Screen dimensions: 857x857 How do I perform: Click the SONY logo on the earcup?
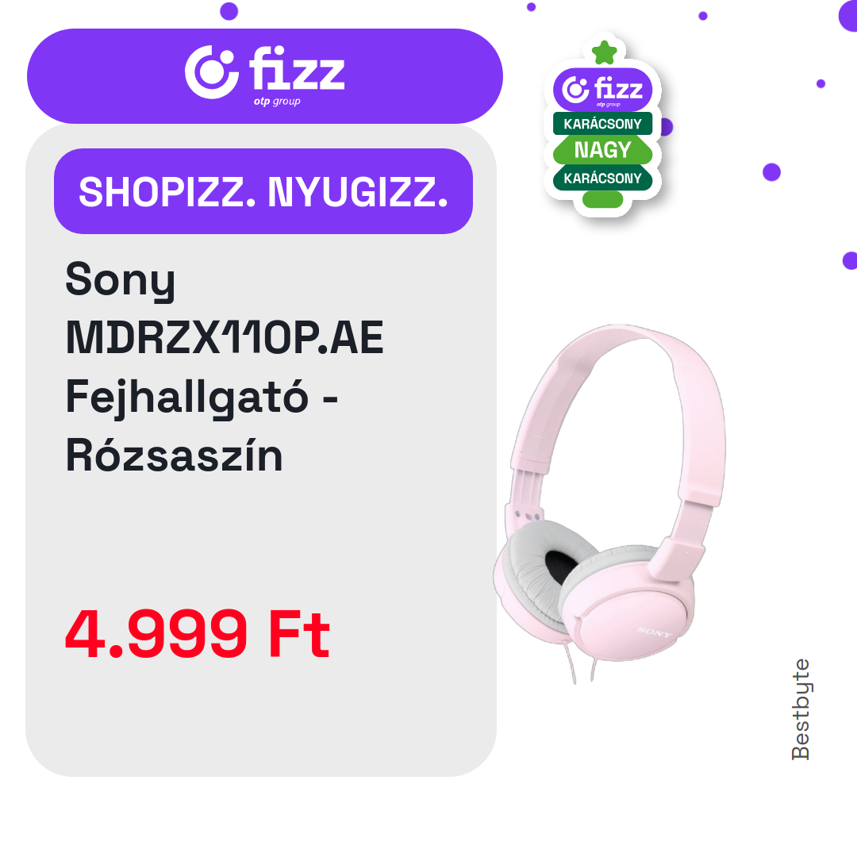[x=654, y=632]
